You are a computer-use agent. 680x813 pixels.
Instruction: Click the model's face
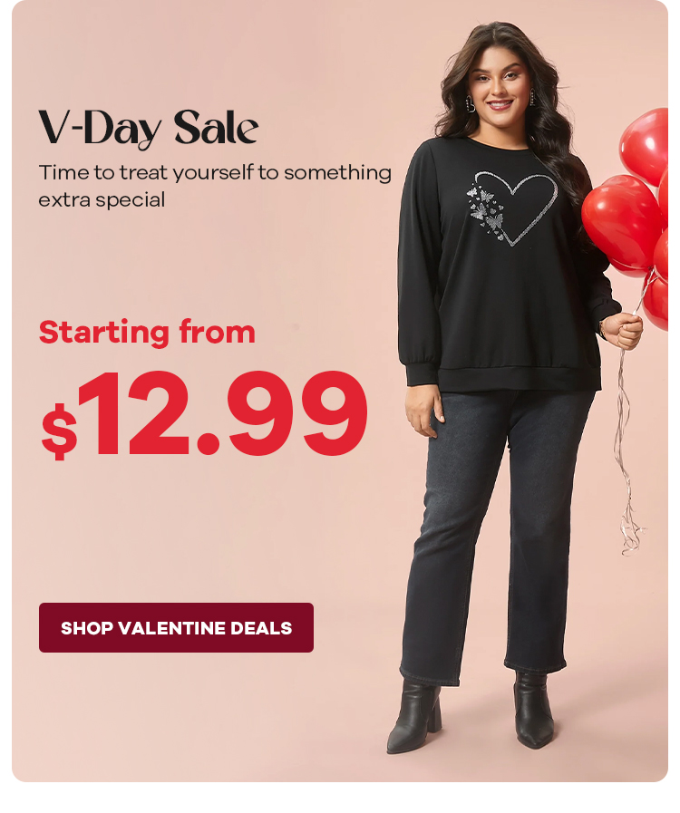point(499,84)
